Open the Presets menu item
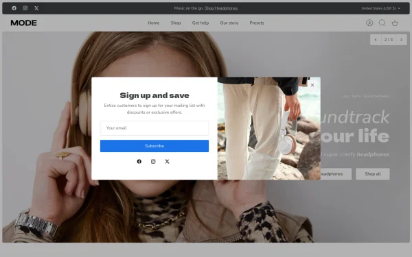412x257 pixels. click(257, 23)
